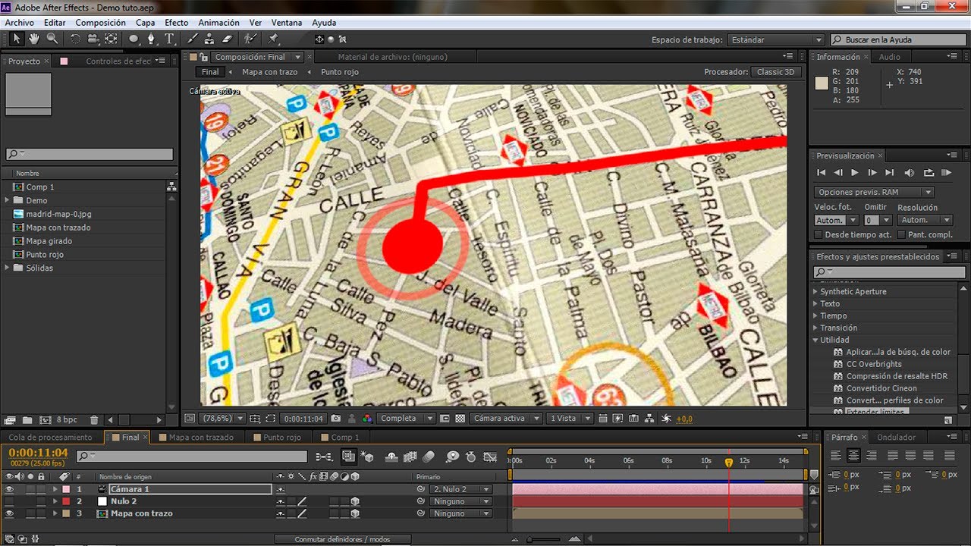
Task: Lock the Cámara 1 layer
Action: (41, 489)
